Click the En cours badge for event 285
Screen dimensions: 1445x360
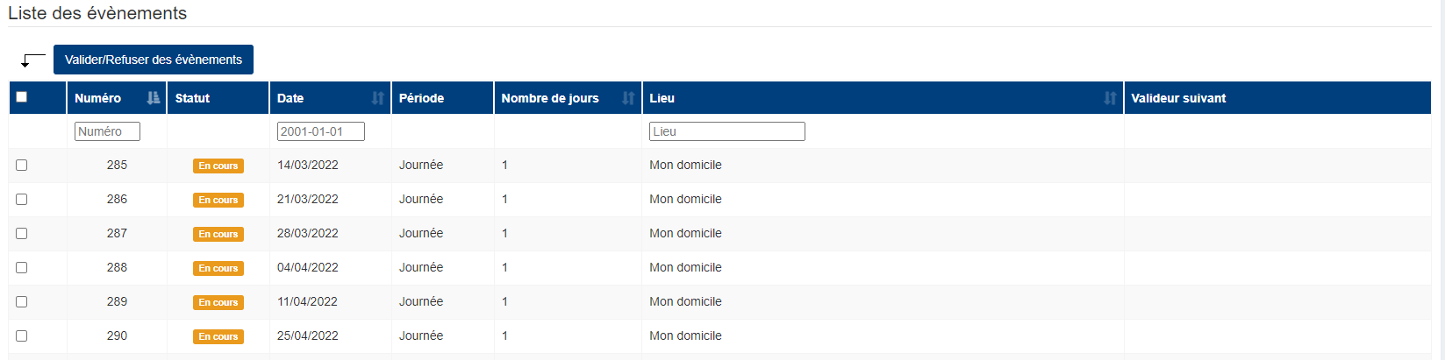point(218,166)
